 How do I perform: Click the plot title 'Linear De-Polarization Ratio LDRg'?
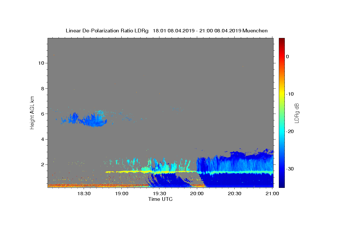(x=107, y=31)
